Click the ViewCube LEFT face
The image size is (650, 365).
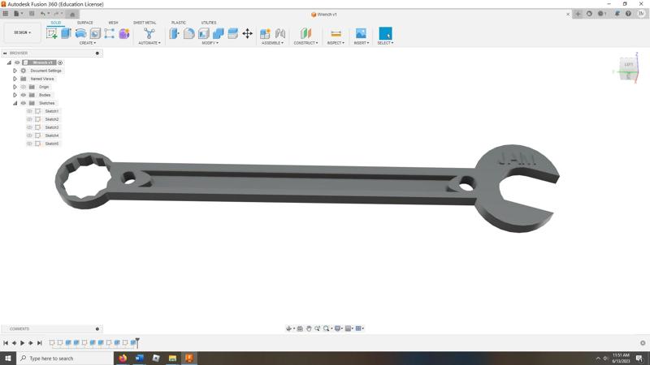point(628,66)
